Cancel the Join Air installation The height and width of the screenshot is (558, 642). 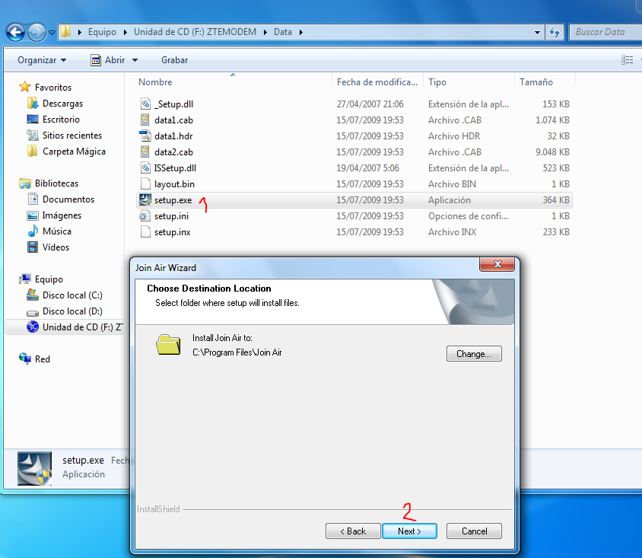click(x=474, y=531)
